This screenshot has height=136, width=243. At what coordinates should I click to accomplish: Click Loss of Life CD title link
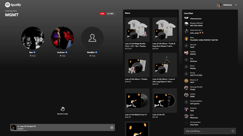(159, 114)
